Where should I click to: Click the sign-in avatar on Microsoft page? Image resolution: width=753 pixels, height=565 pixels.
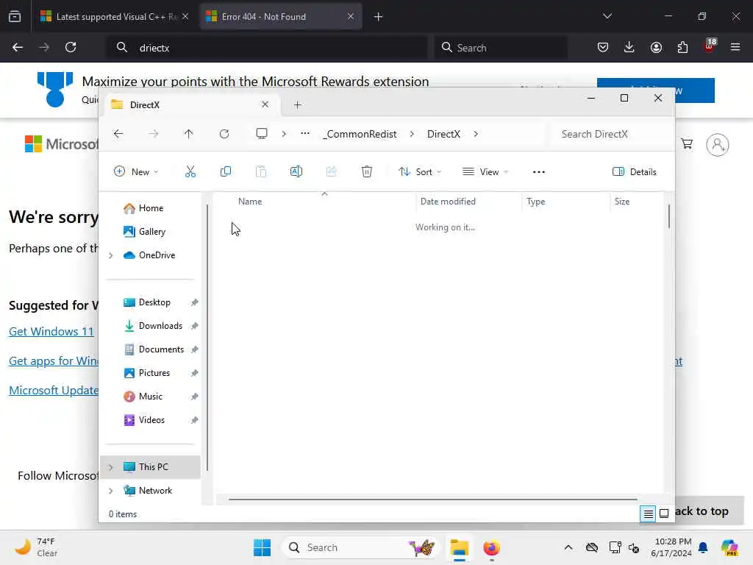pos(718,145)
